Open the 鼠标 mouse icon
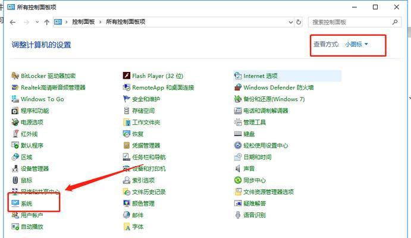 15,180
